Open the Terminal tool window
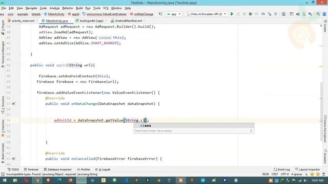Image resolution: width=328 pixels, height=184 pixels. tap(31, 169)
